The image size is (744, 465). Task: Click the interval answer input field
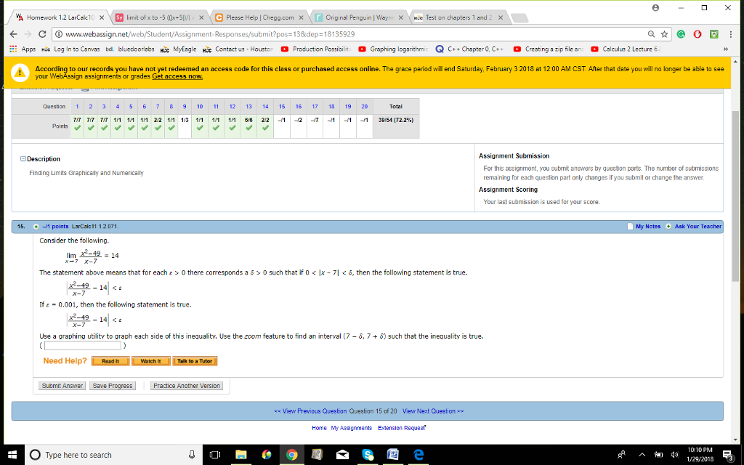(83, 345)
